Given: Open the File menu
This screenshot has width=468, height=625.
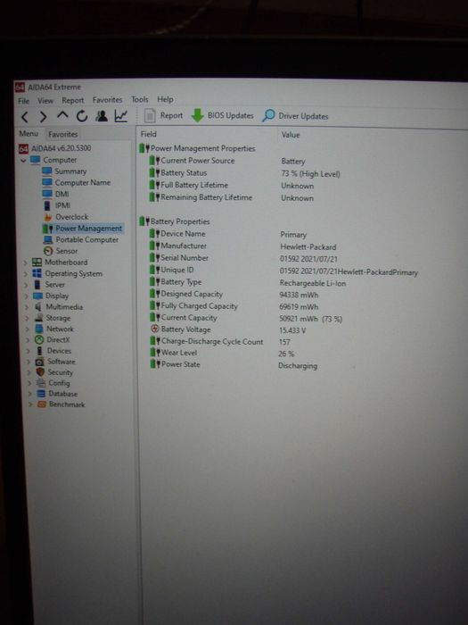Looking at the screenshot, I should tap(23, 101).
